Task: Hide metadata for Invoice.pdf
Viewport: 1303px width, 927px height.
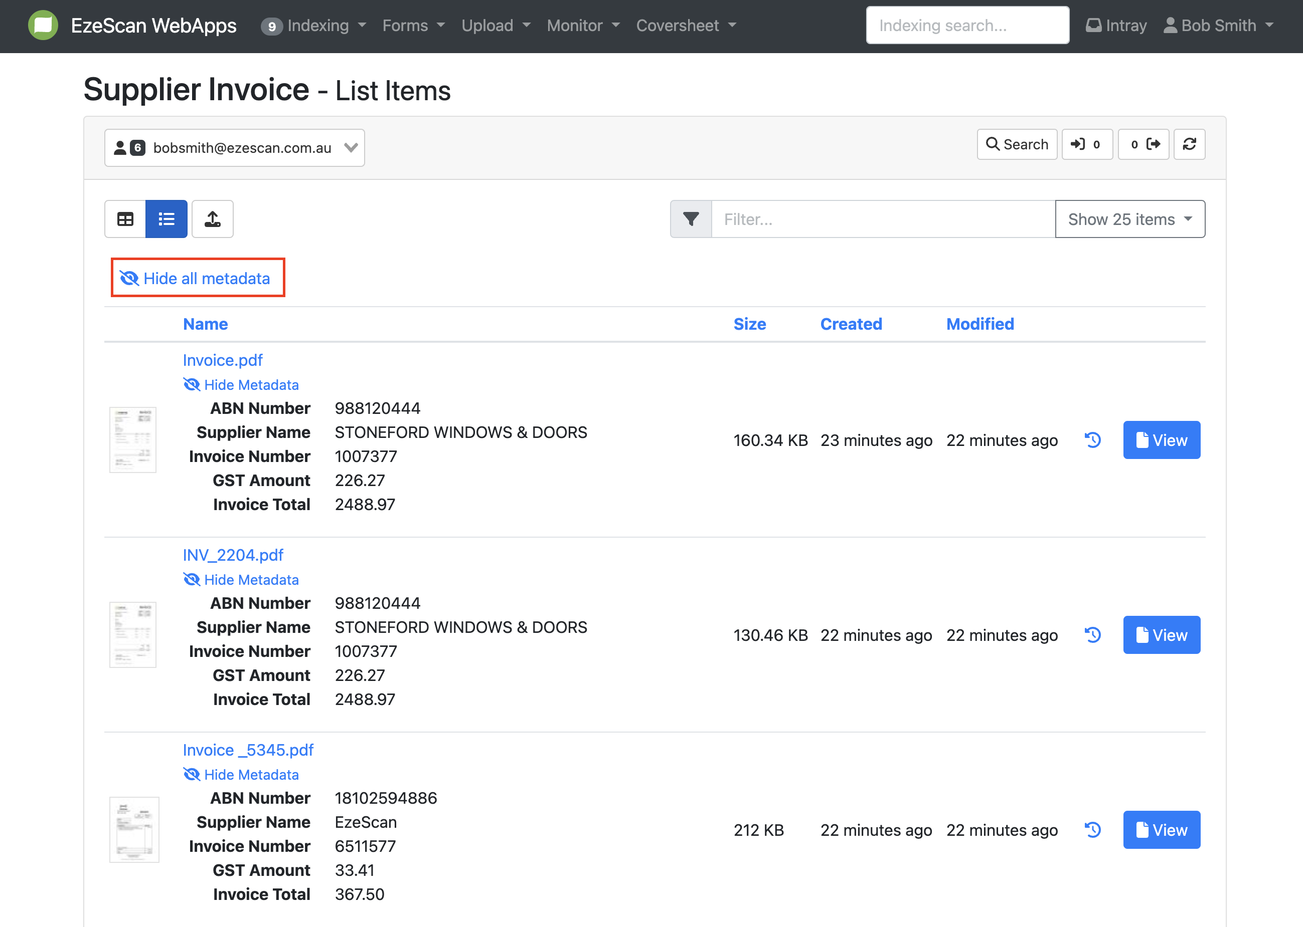Action: (241, 385)
